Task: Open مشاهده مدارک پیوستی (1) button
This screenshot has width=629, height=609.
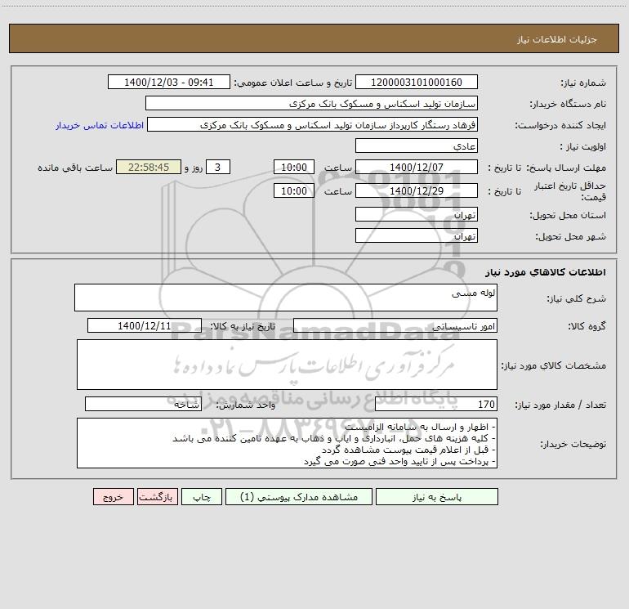Action: pyautogui.click(x=299, y=497)
